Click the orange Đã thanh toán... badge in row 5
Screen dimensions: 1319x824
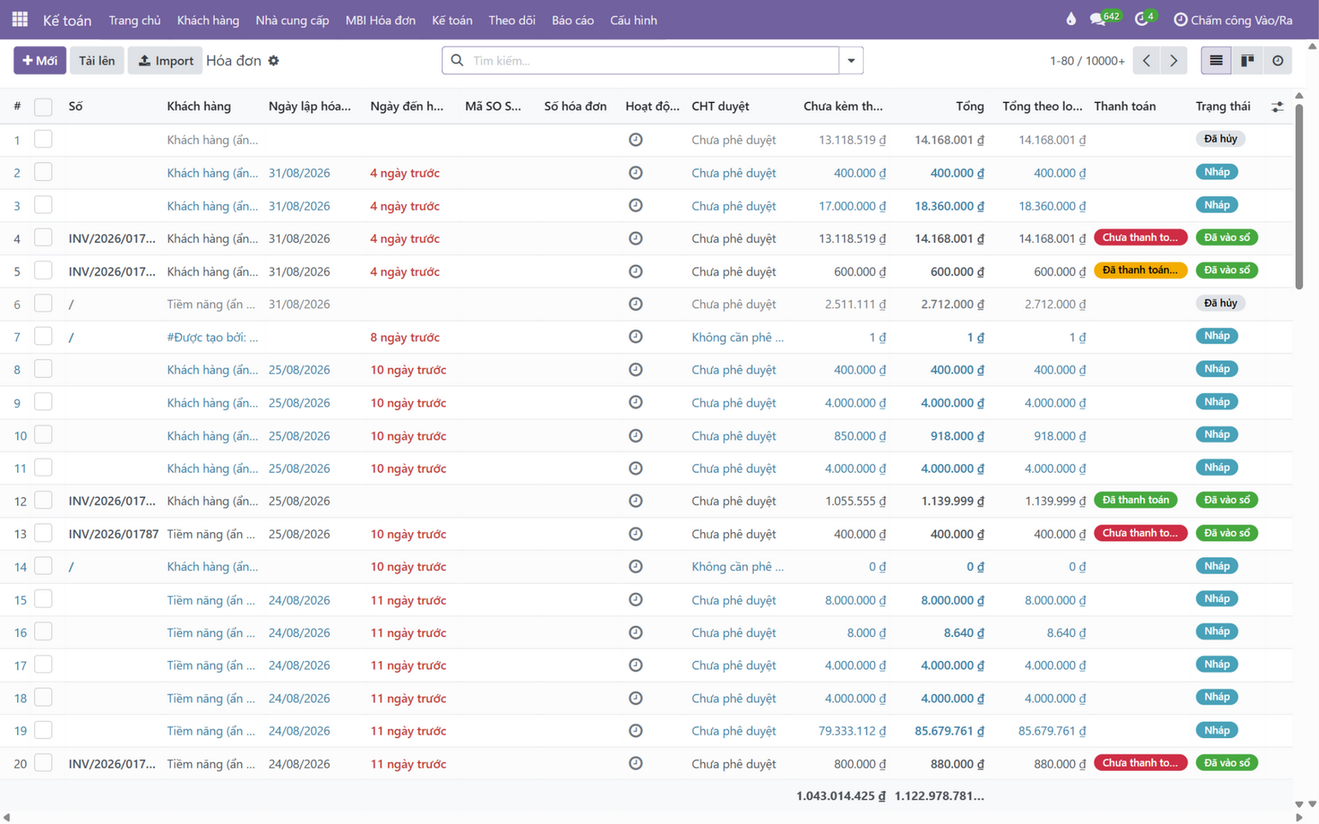tap(1140, 270)
